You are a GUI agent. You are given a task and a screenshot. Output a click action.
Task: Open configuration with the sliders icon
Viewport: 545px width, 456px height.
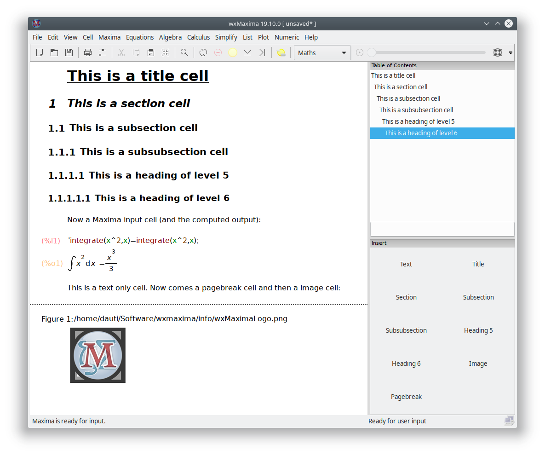click(102, 52)
